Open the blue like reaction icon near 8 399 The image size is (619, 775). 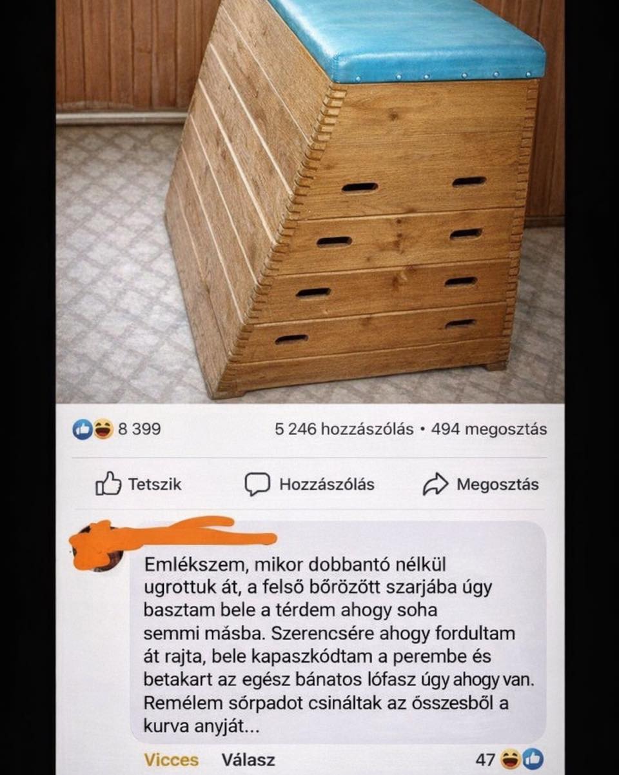click(82, 430)
